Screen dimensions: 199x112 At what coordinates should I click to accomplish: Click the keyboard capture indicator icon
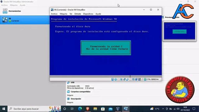pyautogui.click(x=145, y=79)
